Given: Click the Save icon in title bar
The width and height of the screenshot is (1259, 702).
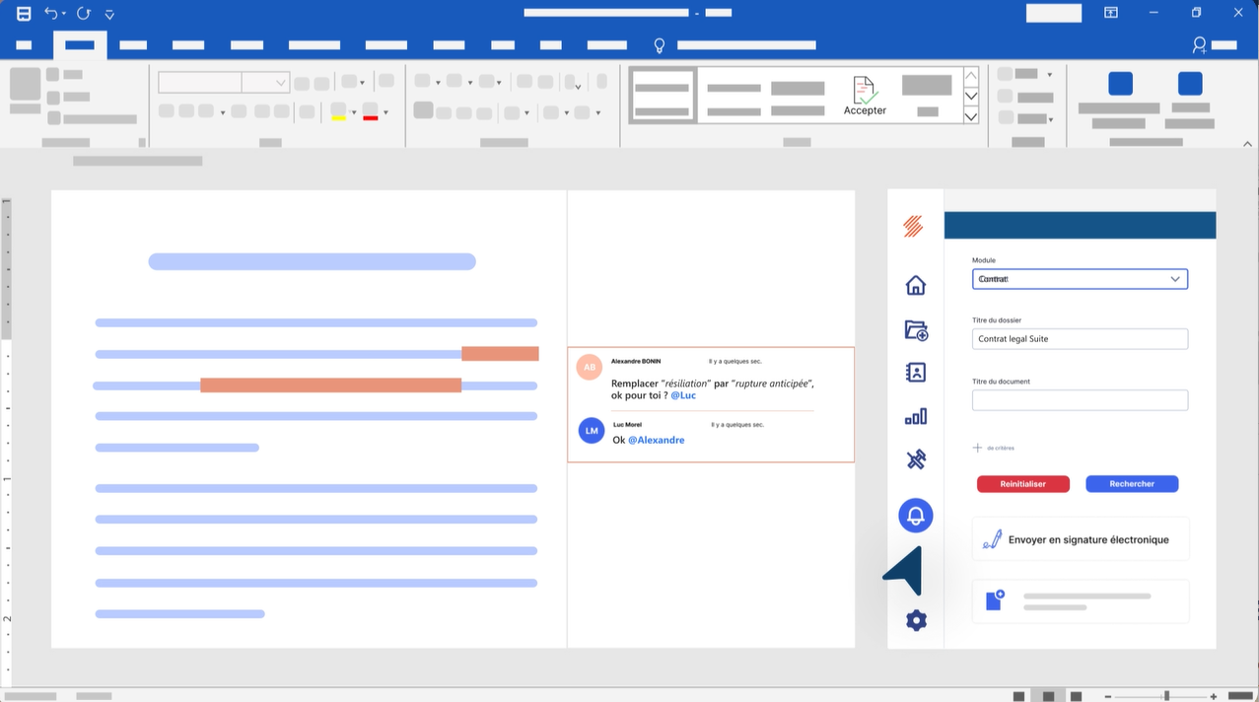Looking at the screenshot, I should pyautogui.click(x=24, y=14).
